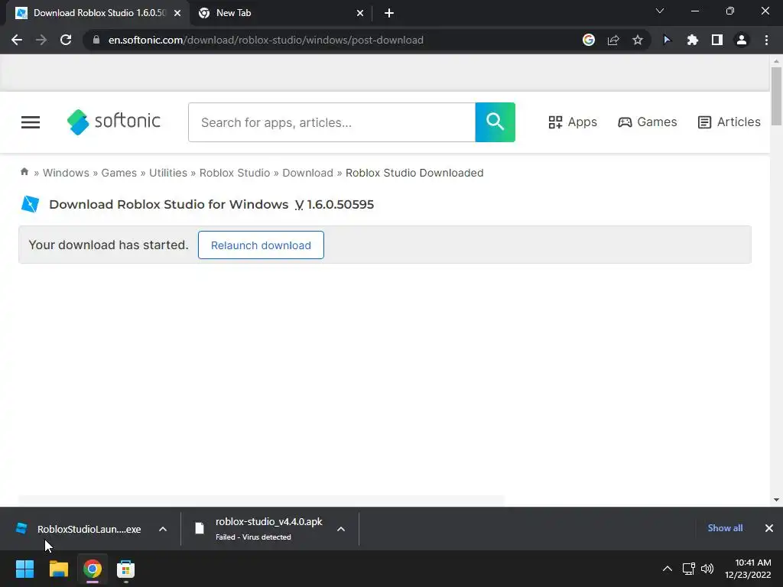The width and height of the screenshot is (783, 587).
Task: Open the tab search dropdown arrow
Action: (660, 11)
